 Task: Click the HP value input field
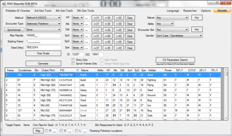click(87, 18)
